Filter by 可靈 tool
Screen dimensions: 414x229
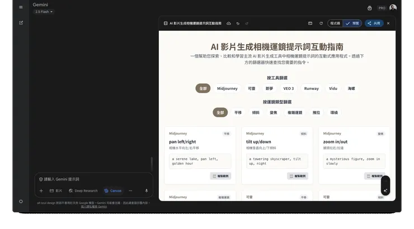(252, 88)
